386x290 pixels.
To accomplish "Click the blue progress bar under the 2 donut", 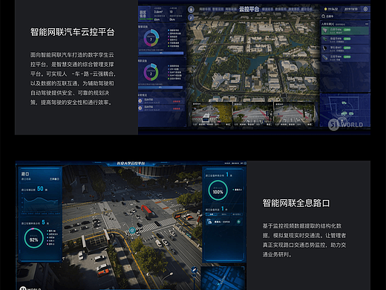I will (x=161, y=87).
